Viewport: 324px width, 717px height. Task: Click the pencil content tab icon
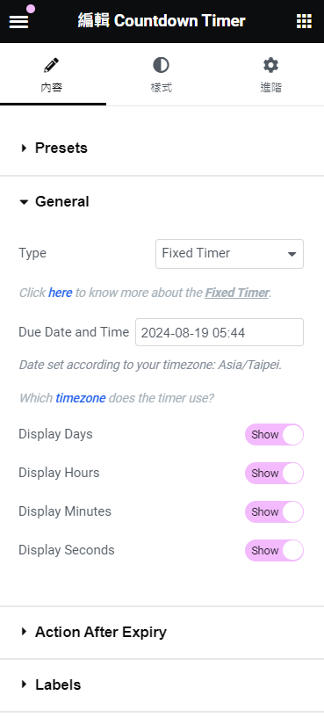click(51, 65)
